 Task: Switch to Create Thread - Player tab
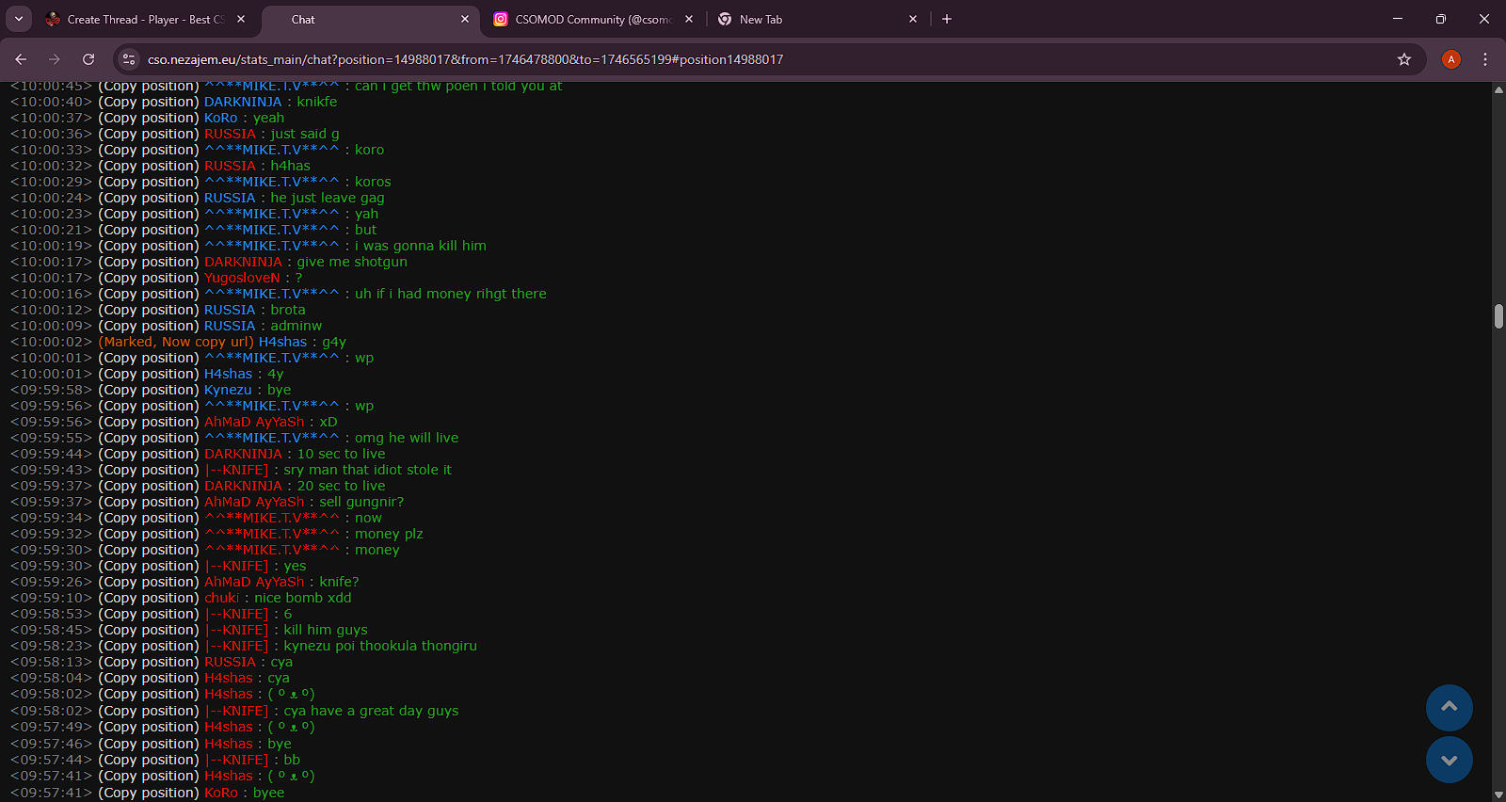point(141,19)
